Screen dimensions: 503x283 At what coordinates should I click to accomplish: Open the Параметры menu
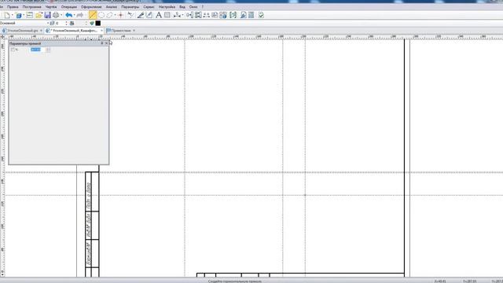(130, 7)
